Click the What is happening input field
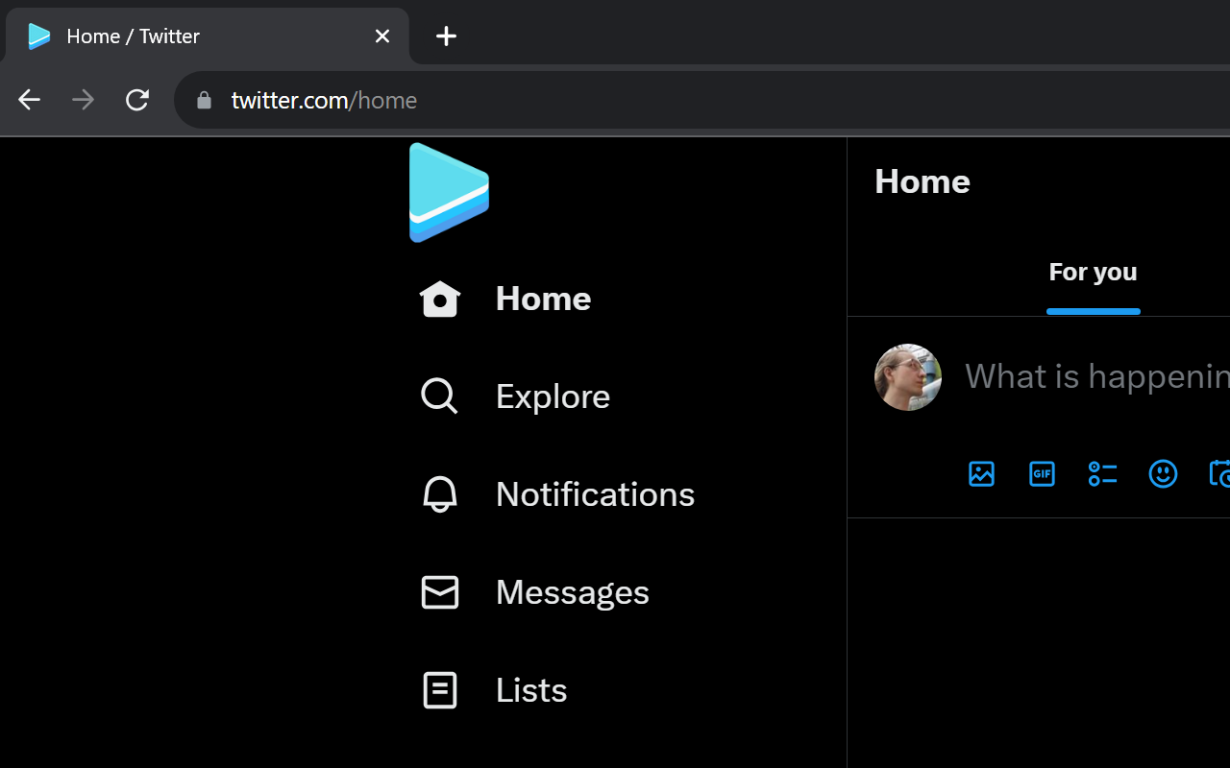The height and width of the screenshot is (768, 1230). (1095, 376)
